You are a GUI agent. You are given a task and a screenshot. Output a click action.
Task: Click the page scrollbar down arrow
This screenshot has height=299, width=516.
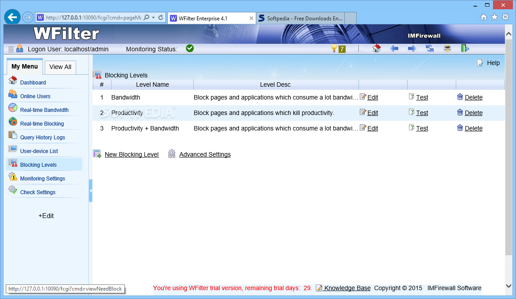pos(508,286)
